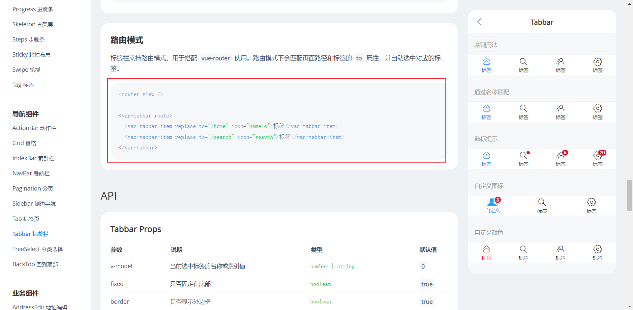633x310 pixels.
Task: Go to IndexBar 索引栏 page
Action: [x=33, y=158]
